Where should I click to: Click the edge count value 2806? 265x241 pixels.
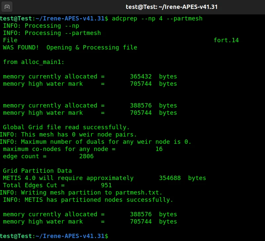[x=86, y=156]
